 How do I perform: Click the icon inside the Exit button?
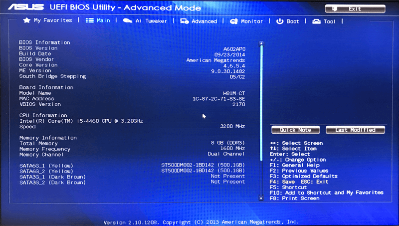click(x=335, y=9)
